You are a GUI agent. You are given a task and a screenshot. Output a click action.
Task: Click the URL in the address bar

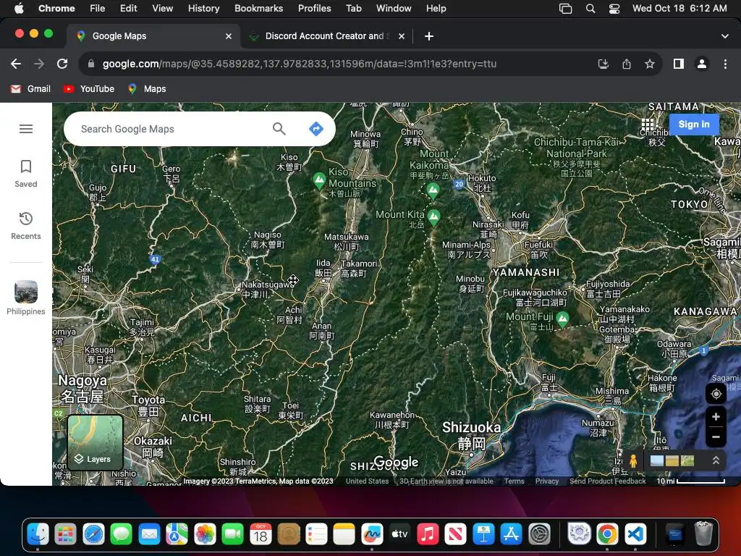pyautogui.click(x=300, y=64)
